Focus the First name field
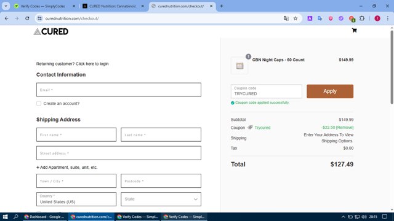Viewport: 394px width, 221px height. [x=76, y=134]
